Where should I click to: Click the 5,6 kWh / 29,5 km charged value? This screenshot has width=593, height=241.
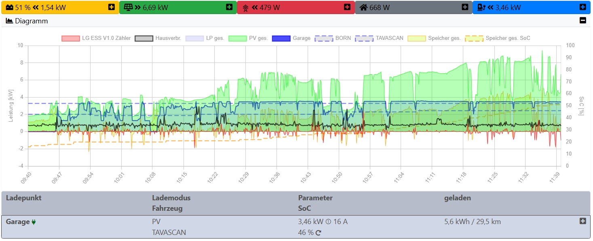473,222
